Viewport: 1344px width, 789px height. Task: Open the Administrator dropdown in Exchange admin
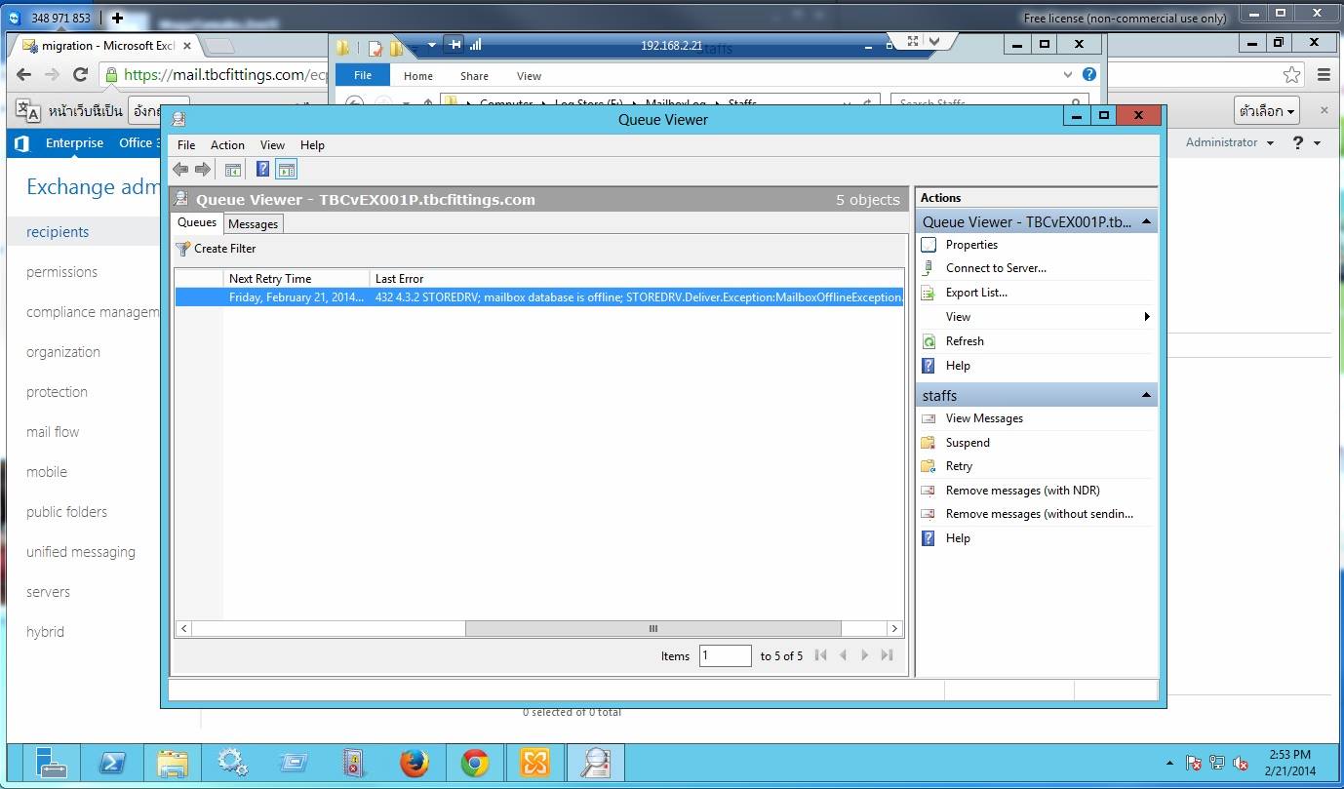pyautogui.click(x=1229, y=142)
